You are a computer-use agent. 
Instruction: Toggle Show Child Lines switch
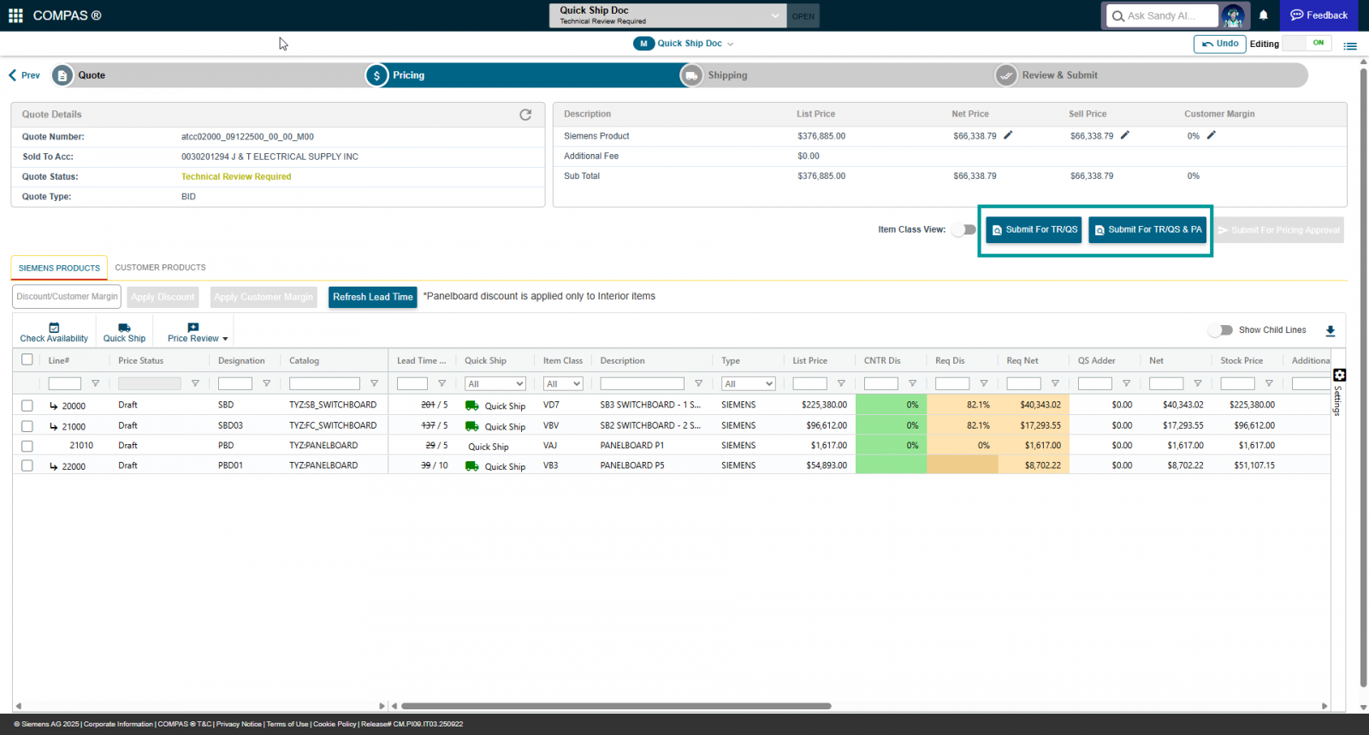pos(1221,330)
